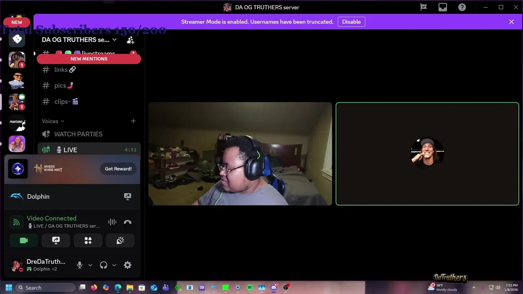Open the weather widget showing 38°F
The image size is (523, 294).
[x=442, y=287]
